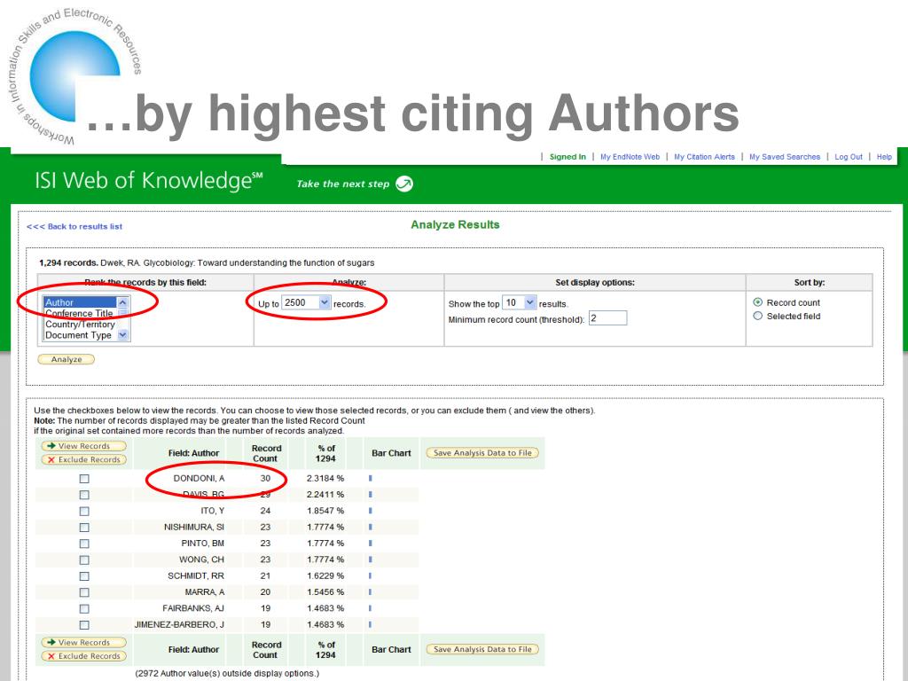Screen dimensions: 908x681
Task: Choose Selected field sort option
Action: (757, 317)
